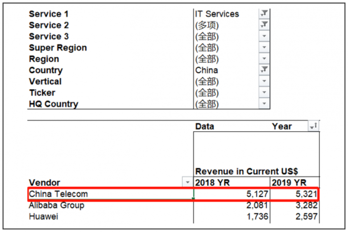348x232 pixels.
Task: Open the Vendor column filter dropdown
Action: click(x=187, y=182)
